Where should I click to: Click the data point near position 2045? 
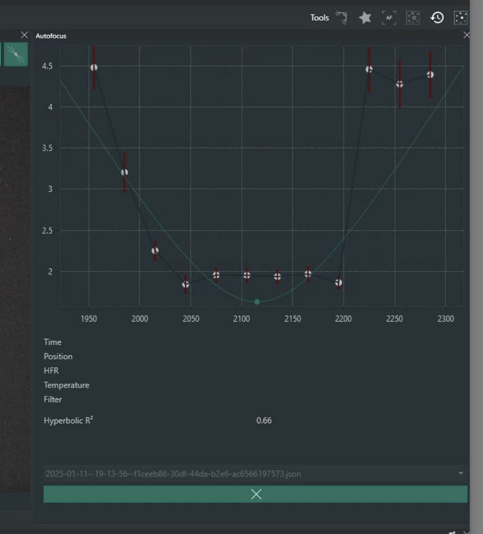186,285
